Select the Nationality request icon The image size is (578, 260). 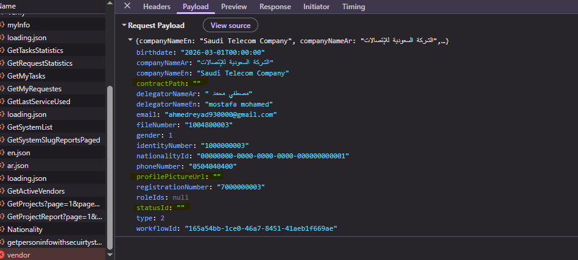(x=2, y=230)
